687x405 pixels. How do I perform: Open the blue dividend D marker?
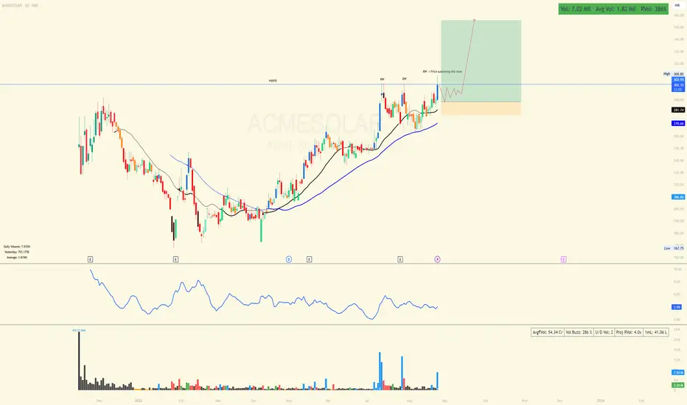pyautogui.click(x=289, y=259)
